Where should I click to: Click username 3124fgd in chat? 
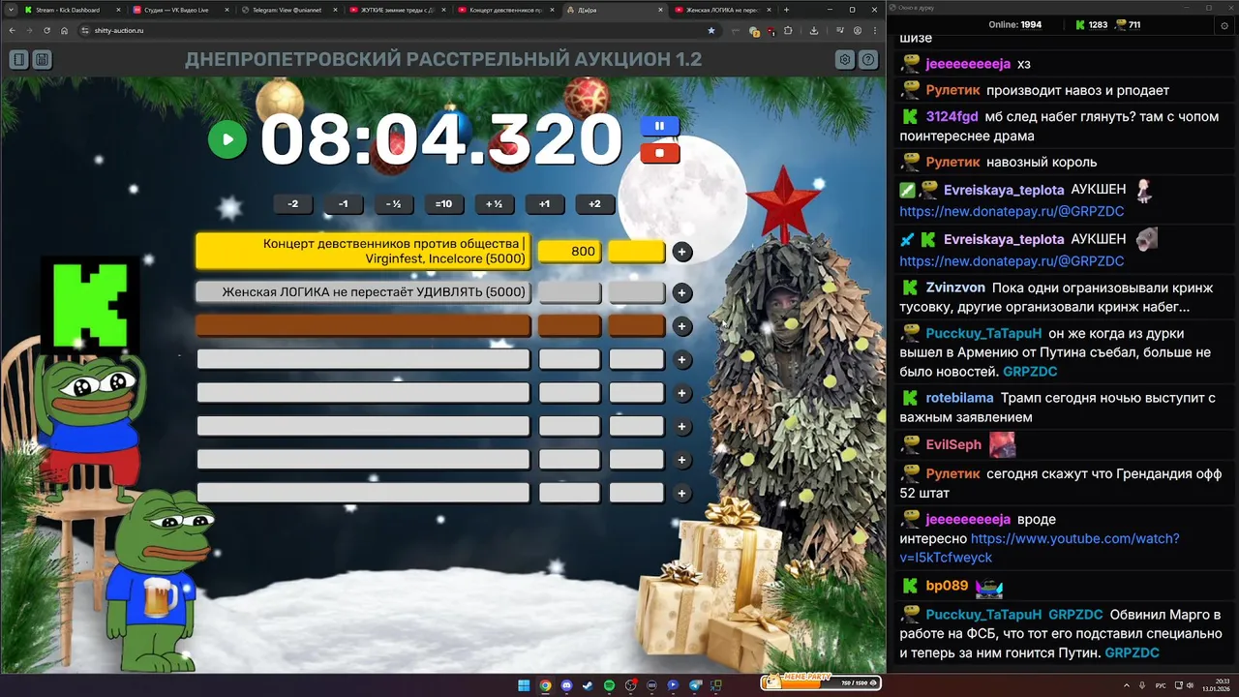(952, 116)
